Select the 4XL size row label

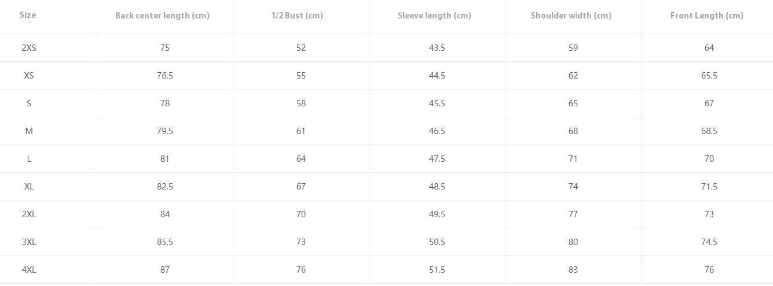pos(29,270)
